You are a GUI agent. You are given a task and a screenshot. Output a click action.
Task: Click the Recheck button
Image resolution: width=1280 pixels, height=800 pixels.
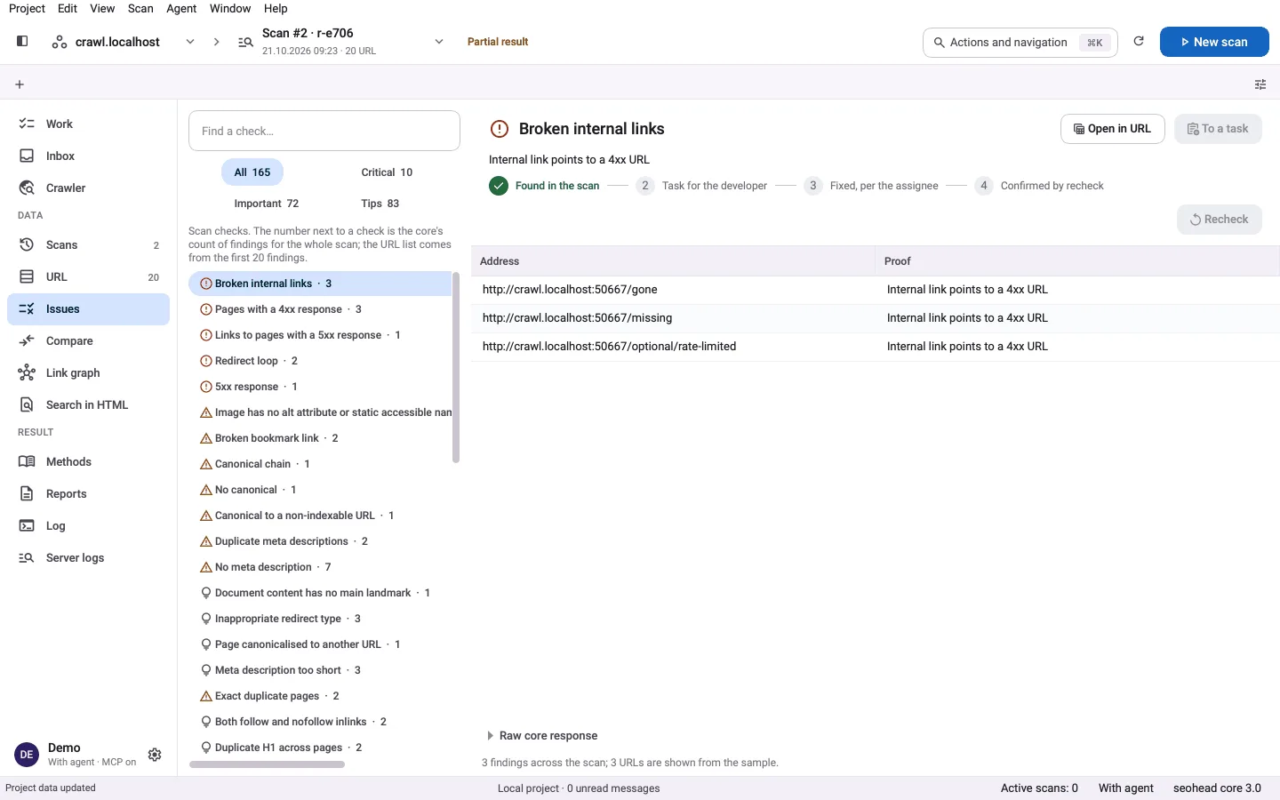click(x=1220, y=220)
